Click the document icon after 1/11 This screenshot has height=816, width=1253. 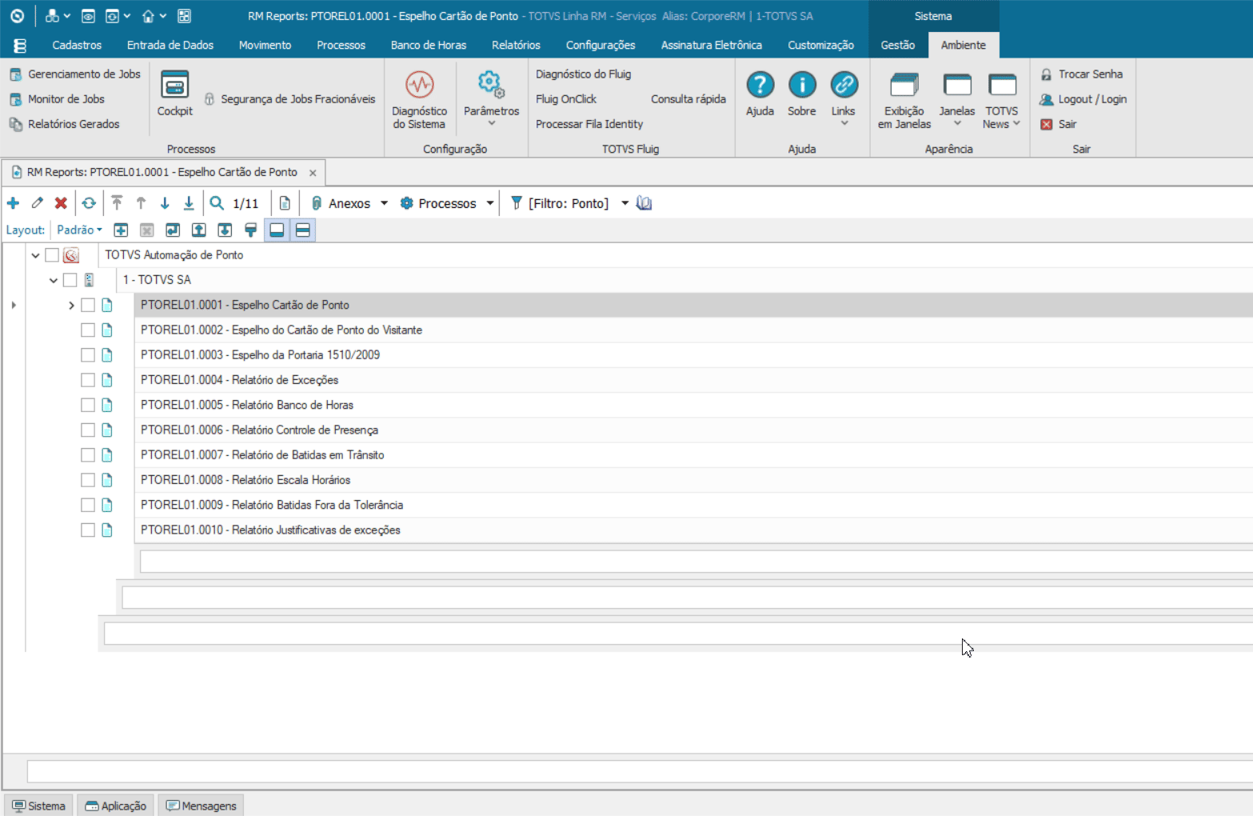pyautogui.click(x=285, y=203)
